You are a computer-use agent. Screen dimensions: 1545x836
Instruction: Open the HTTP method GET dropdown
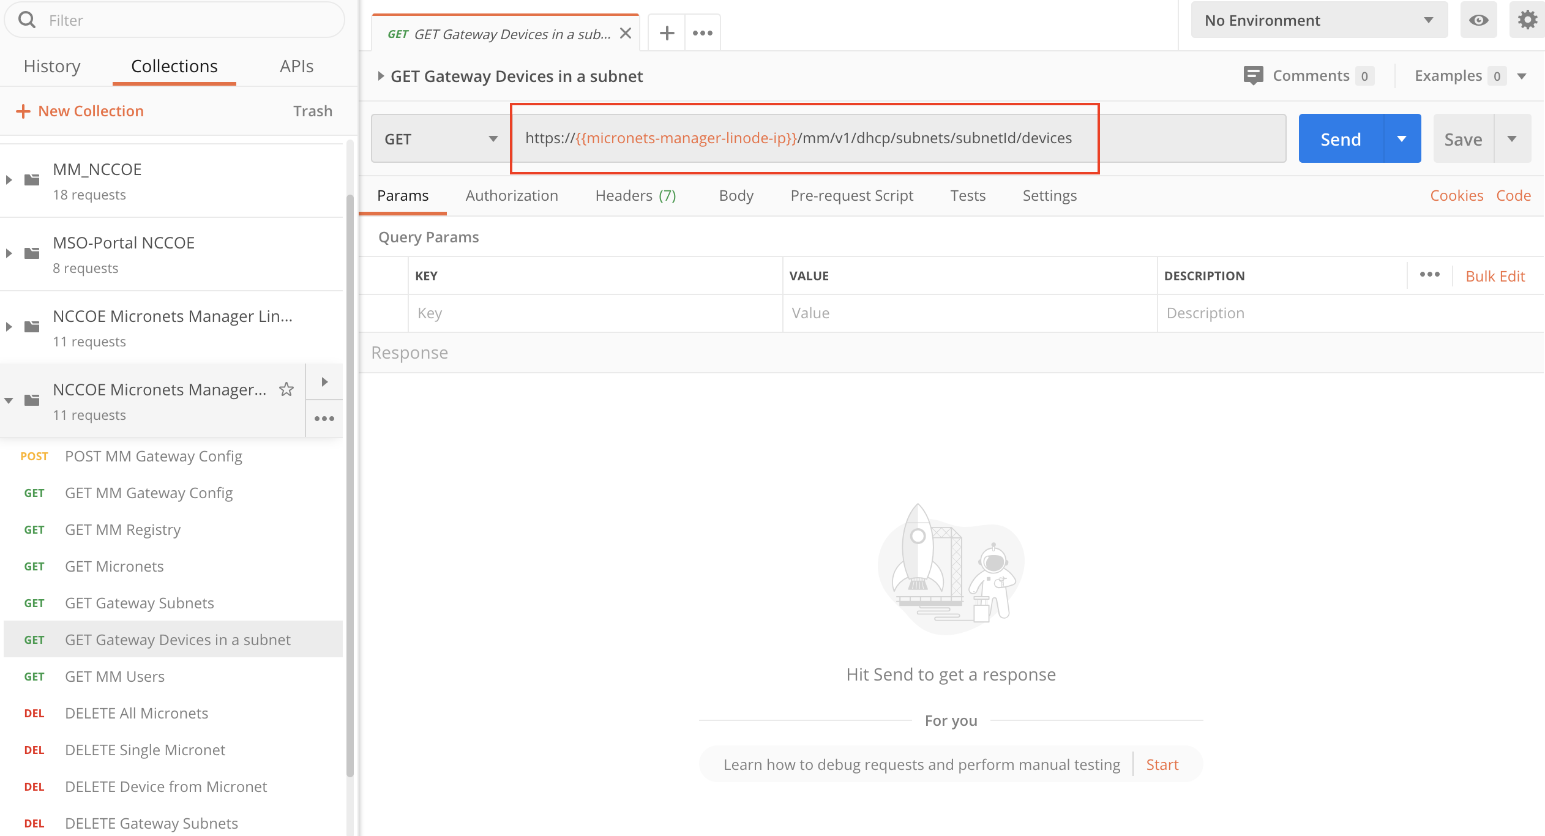(441, 139)
